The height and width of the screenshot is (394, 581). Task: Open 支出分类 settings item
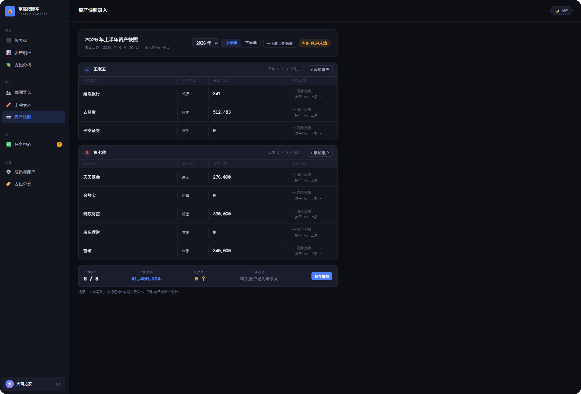(34, 184)
